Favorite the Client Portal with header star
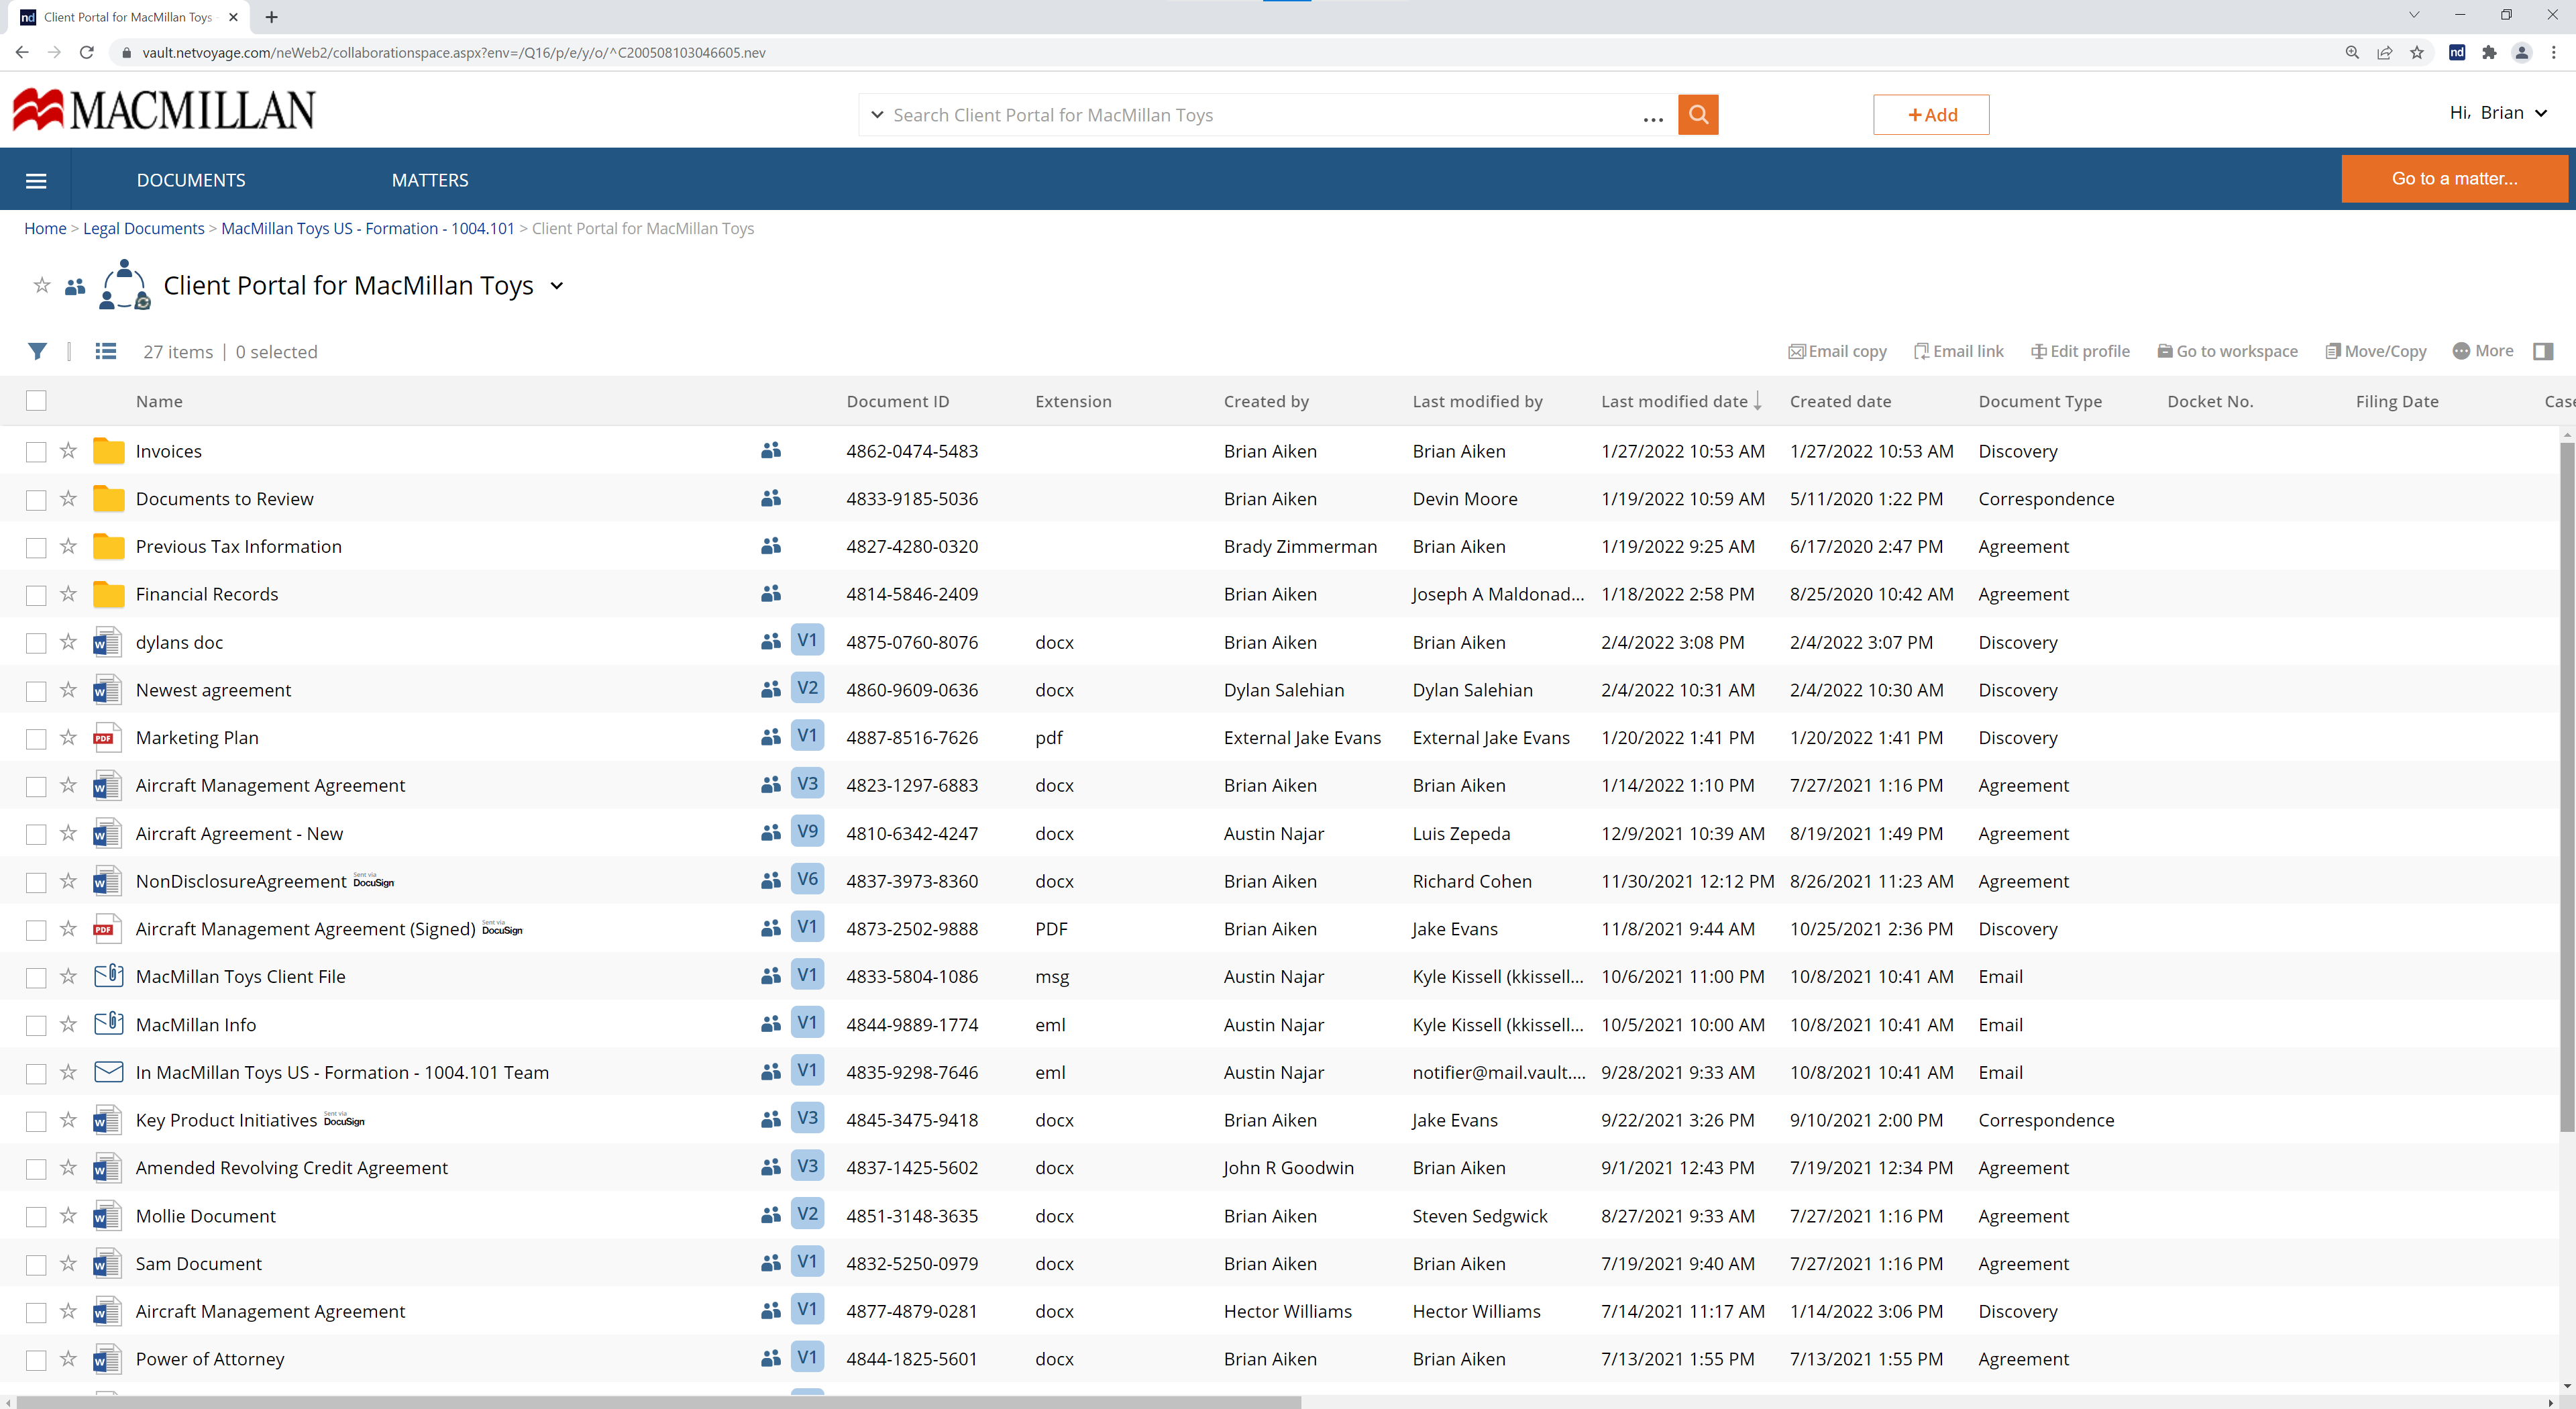 [42, 286]
